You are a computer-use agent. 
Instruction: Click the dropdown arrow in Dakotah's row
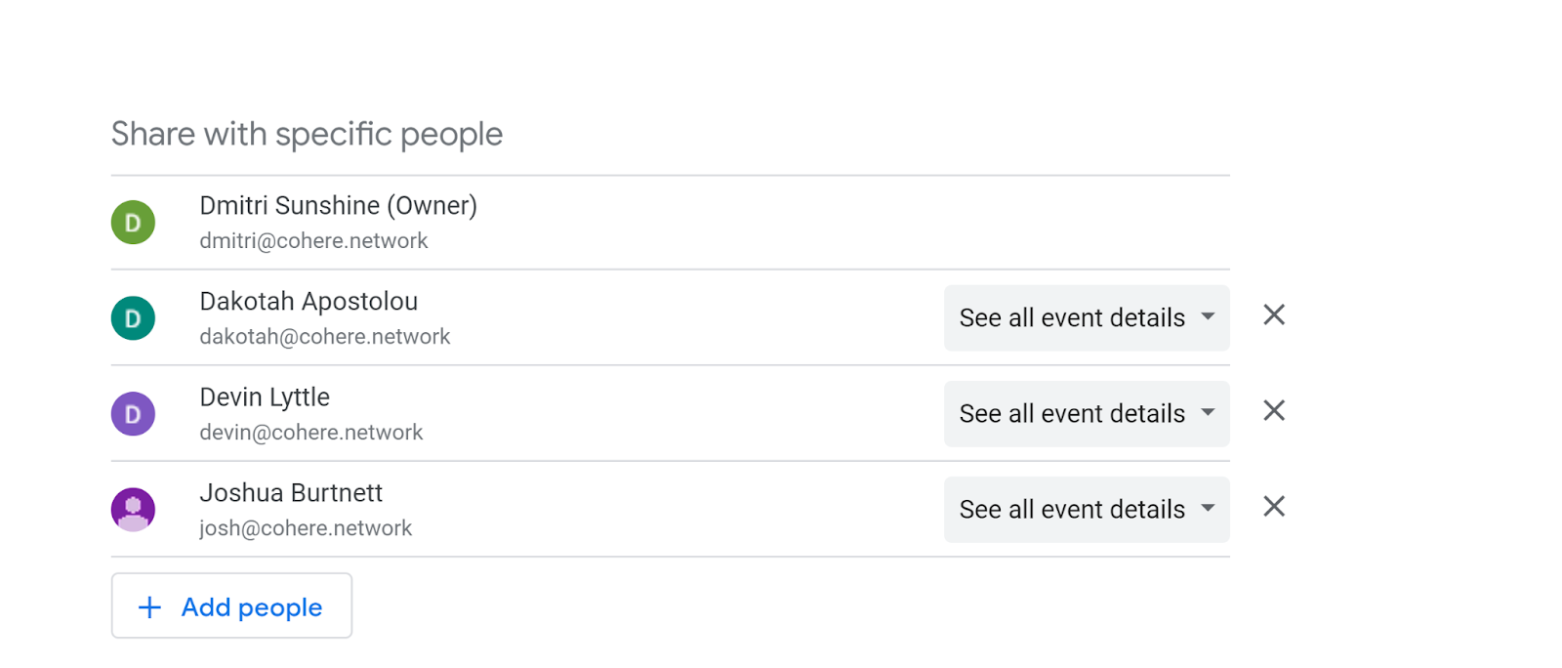[1208, 316]
